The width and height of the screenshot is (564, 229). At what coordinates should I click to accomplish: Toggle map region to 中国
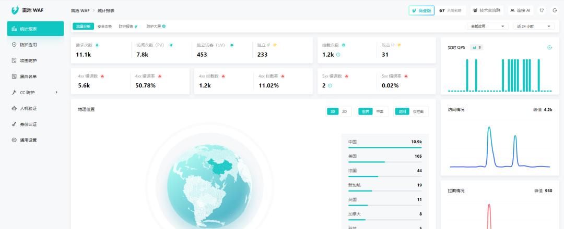click(x=380, y=111)
